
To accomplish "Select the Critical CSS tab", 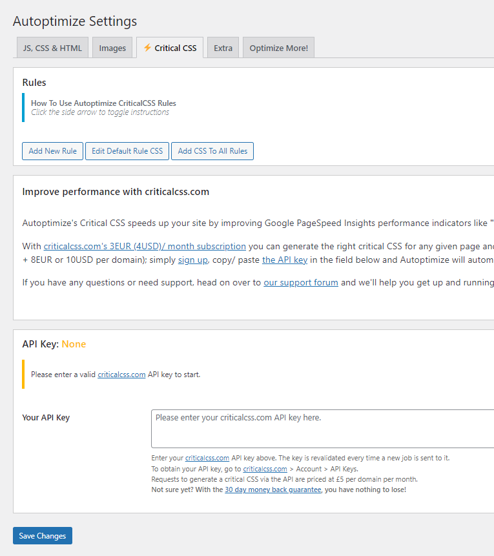I will pos(170,48).
